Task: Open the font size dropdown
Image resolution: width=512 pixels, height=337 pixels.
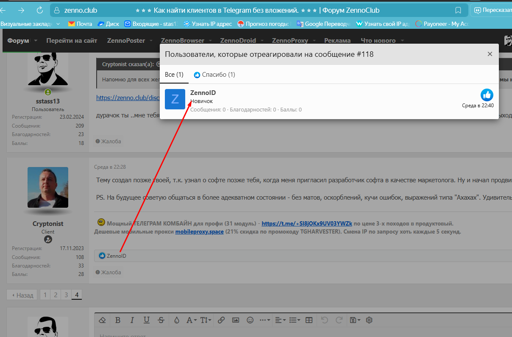Action: pos(206,320)
